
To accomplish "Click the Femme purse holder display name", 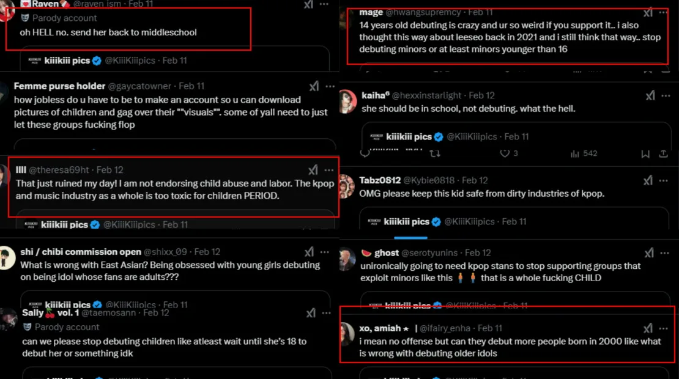I will (x=59, y=86).
